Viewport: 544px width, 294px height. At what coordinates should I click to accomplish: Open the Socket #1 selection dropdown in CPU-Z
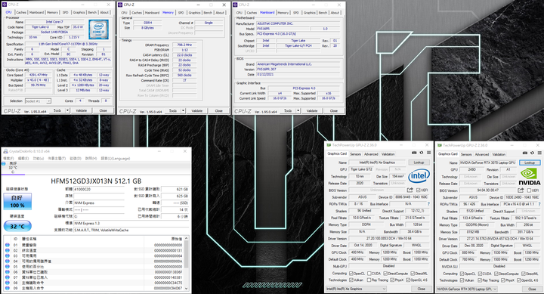(x=39, y=101)
